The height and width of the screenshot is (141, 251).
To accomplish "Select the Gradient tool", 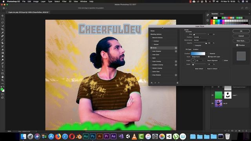I will (2, 53).
